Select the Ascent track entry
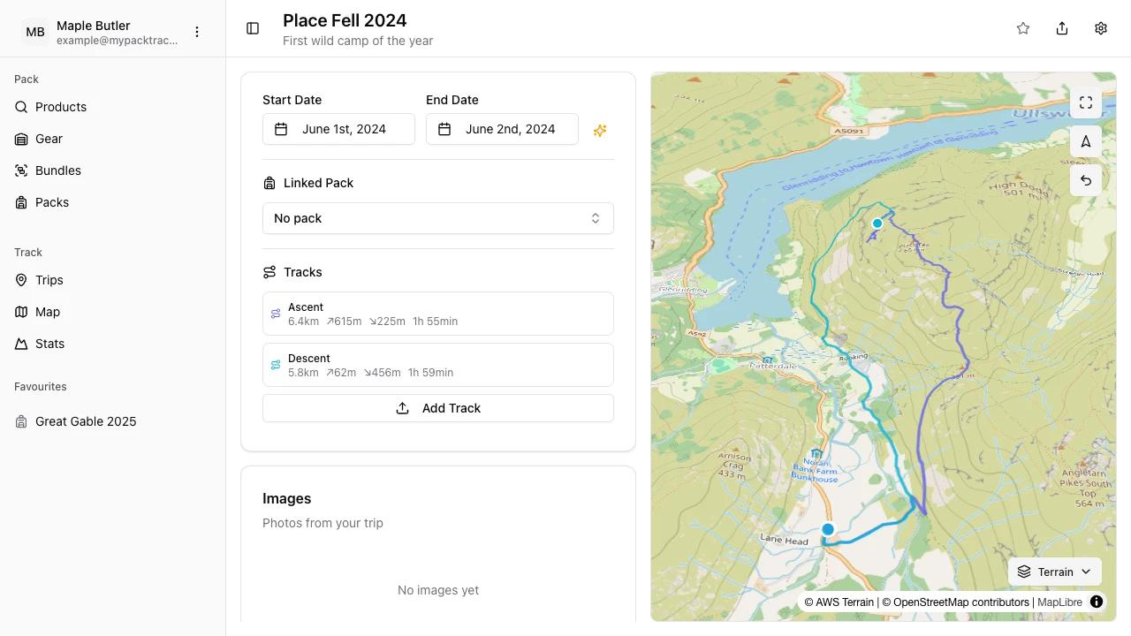The width and height of the screenshot is (1131, 636). (x=438, y=314)
